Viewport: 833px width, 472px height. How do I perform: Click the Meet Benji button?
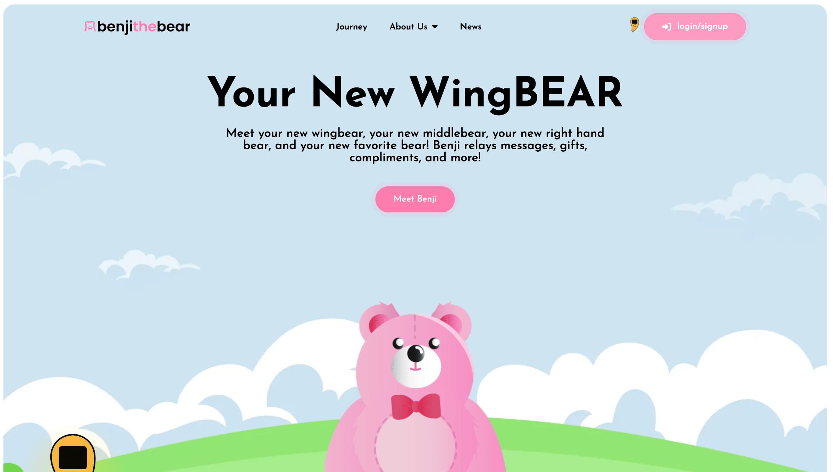click(x=415, y=199)
